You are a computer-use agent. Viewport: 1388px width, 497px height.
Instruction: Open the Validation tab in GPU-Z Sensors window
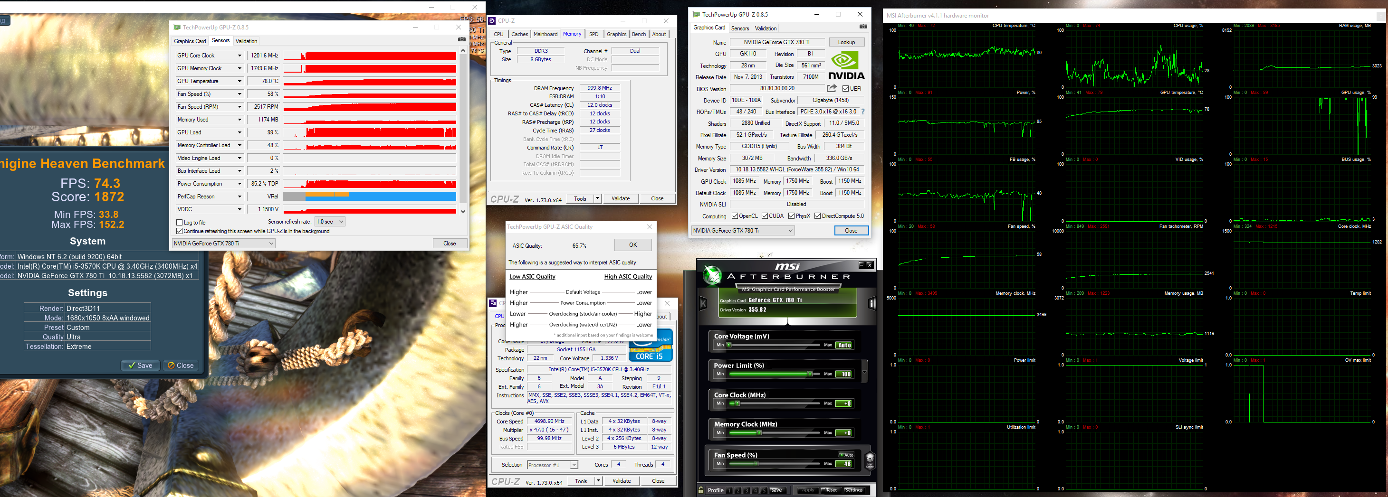pyautogui.click(x=246, y=41)
